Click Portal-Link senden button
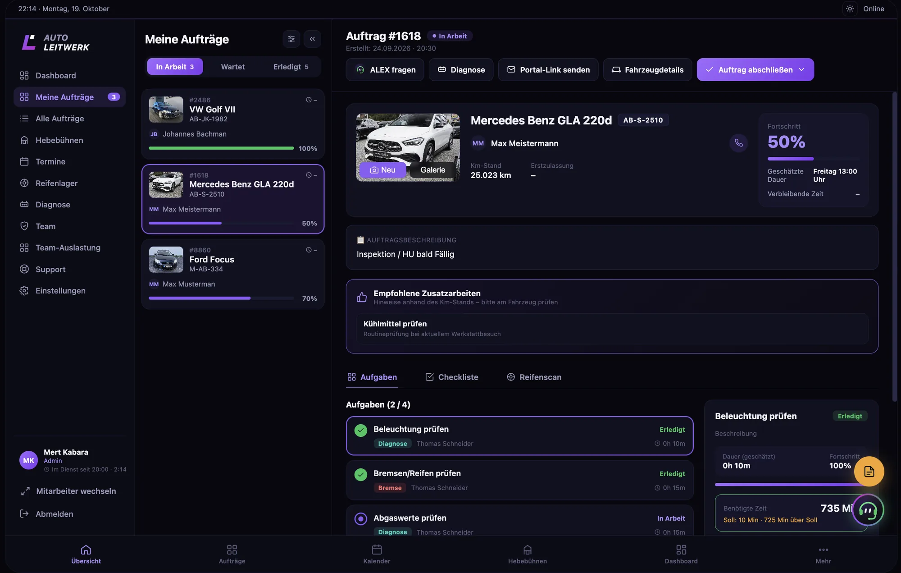 (548, 69)
